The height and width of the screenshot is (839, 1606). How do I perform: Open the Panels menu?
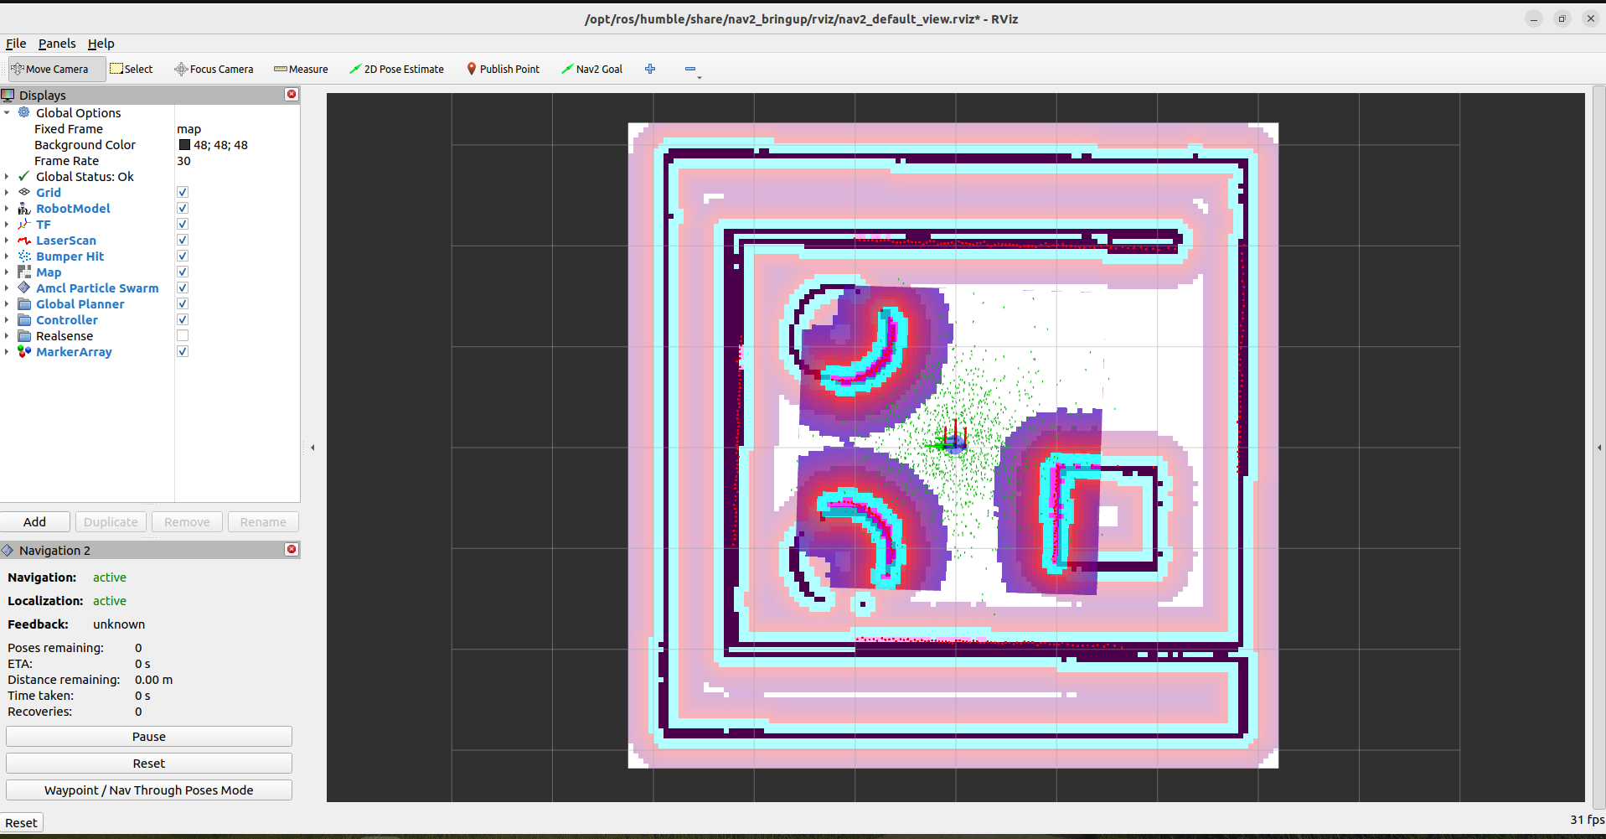[57, 44]
